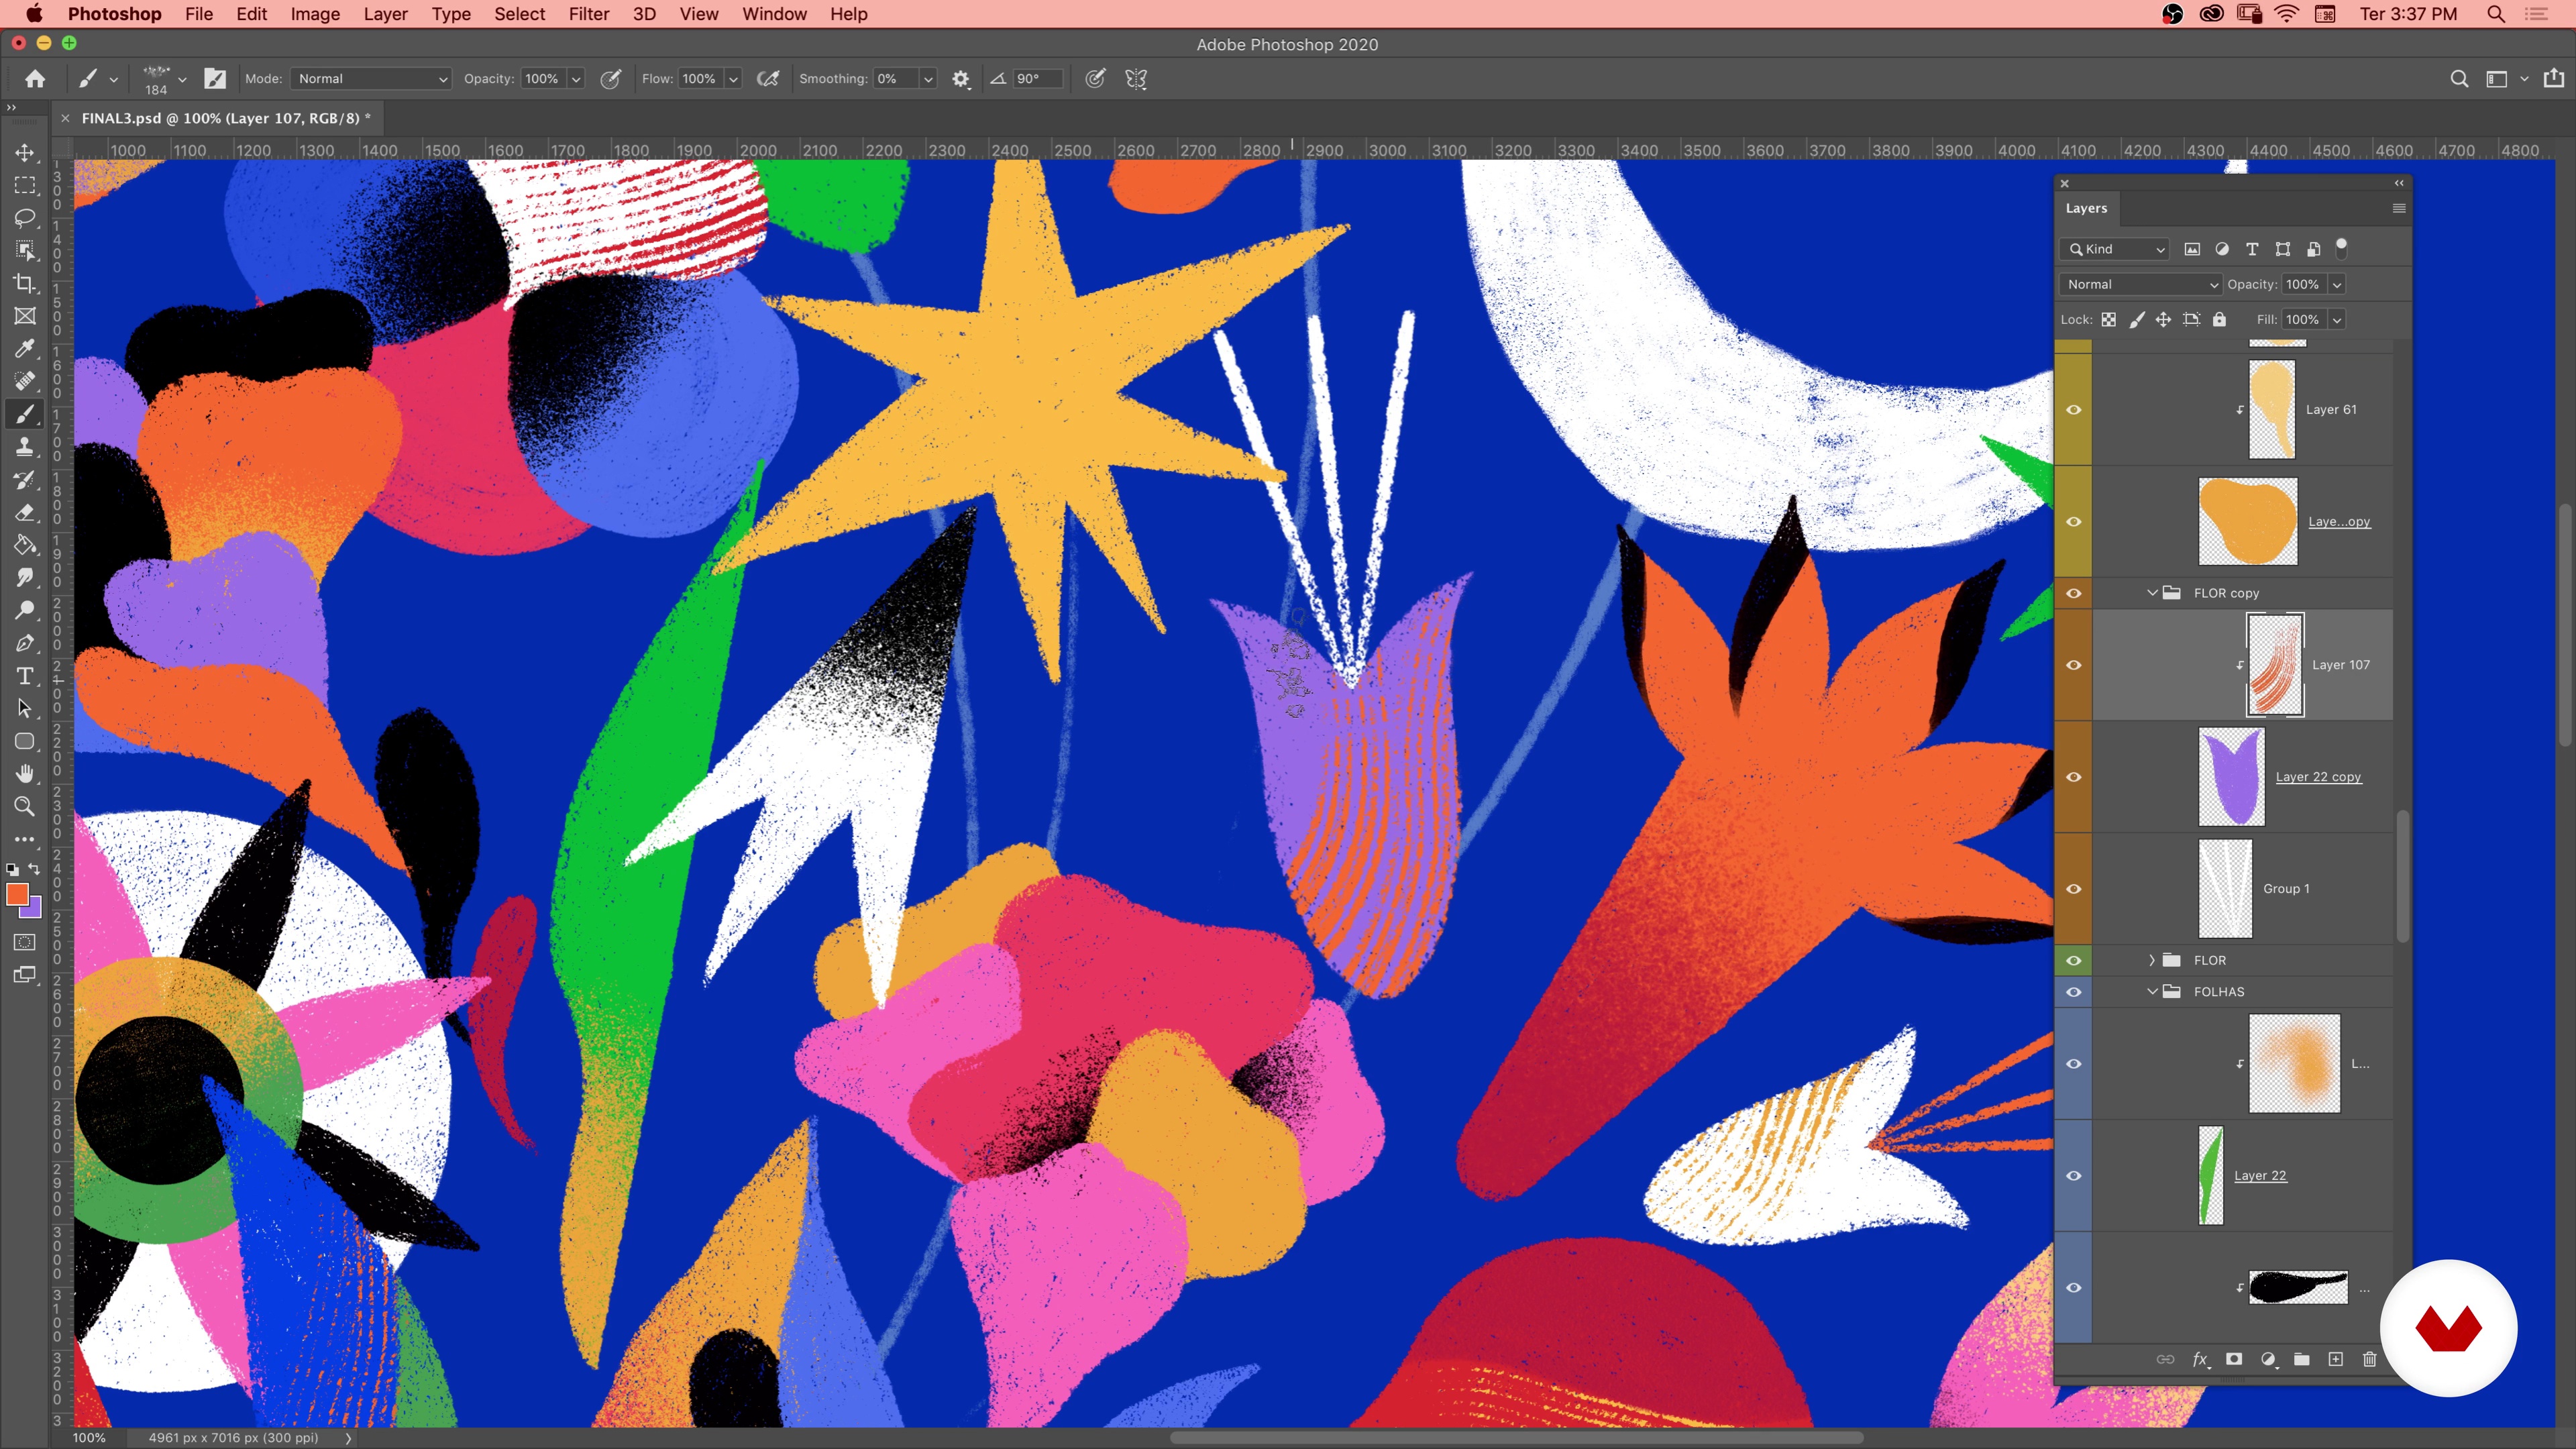The width and height of the screenshot is (2576, 1449).
Task: Open the Select menu
Action: point(519,14)
